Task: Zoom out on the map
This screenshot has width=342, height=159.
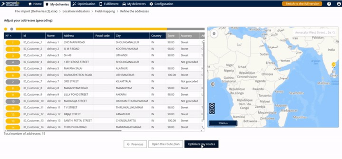Action: pos(212,111)
